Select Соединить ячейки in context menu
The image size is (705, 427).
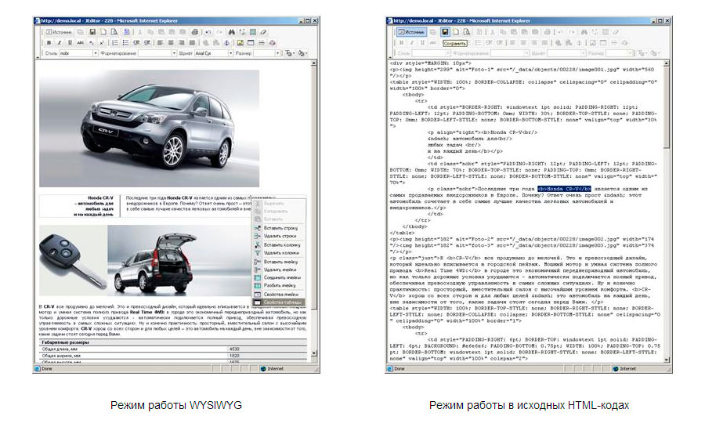pos(279,278)
